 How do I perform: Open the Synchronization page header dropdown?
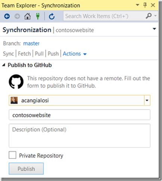[x=154, y=29]
